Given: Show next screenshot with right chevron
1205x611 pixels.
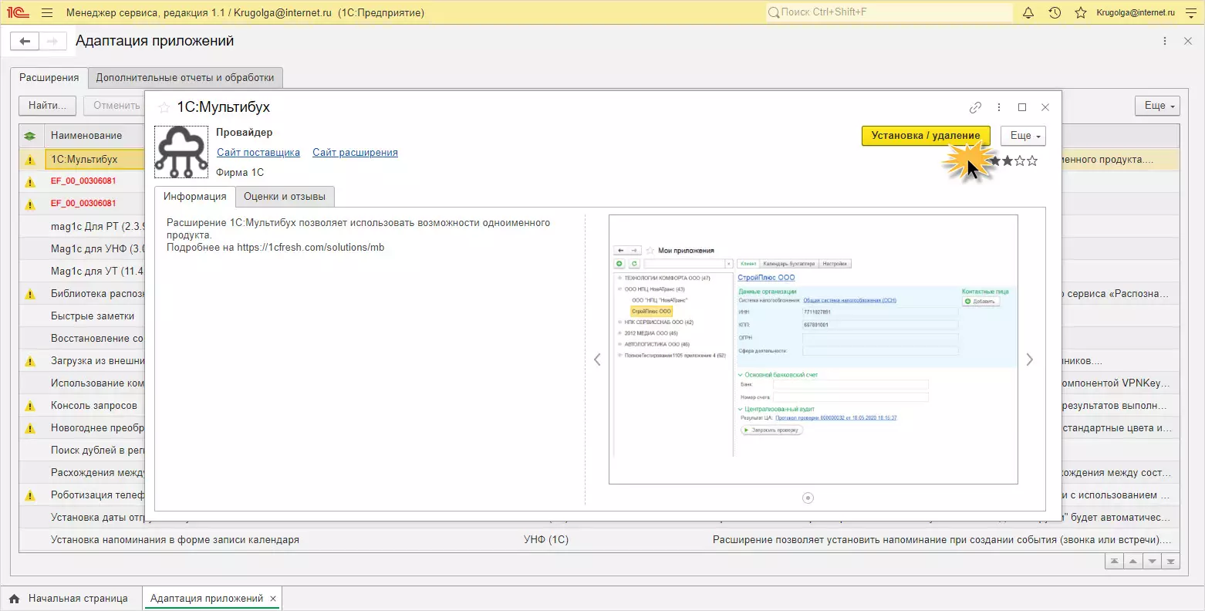Looking at the screenshot, I should tap(1029, 360).
